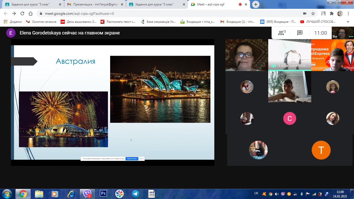Open the Chrome extensions puzzle menu
This screenshot has width=354, height=199.
pos(331,13)
